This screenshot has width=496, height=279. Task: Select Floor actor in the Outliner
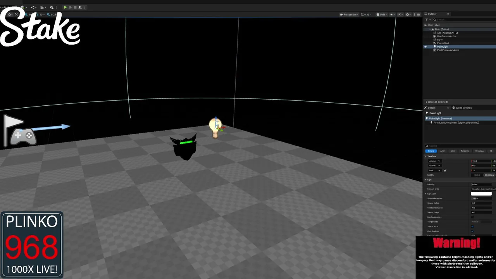click(440, 40)
